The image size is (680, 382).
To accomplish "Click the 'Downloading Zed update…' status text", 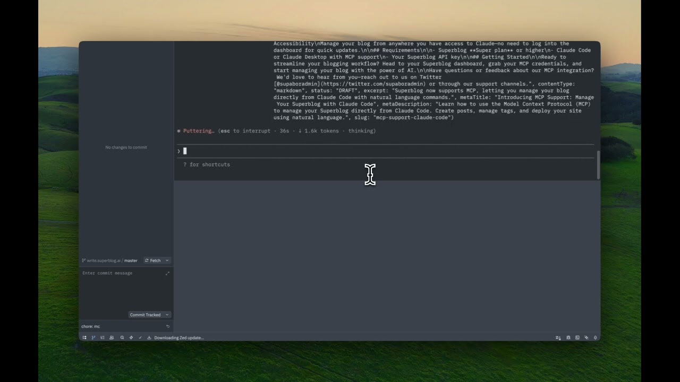I will point(179,337).
